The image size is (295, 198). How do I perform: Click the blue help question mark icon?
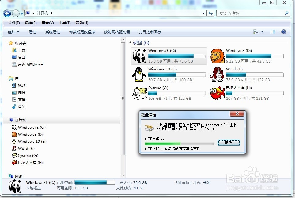pos(284,32)
